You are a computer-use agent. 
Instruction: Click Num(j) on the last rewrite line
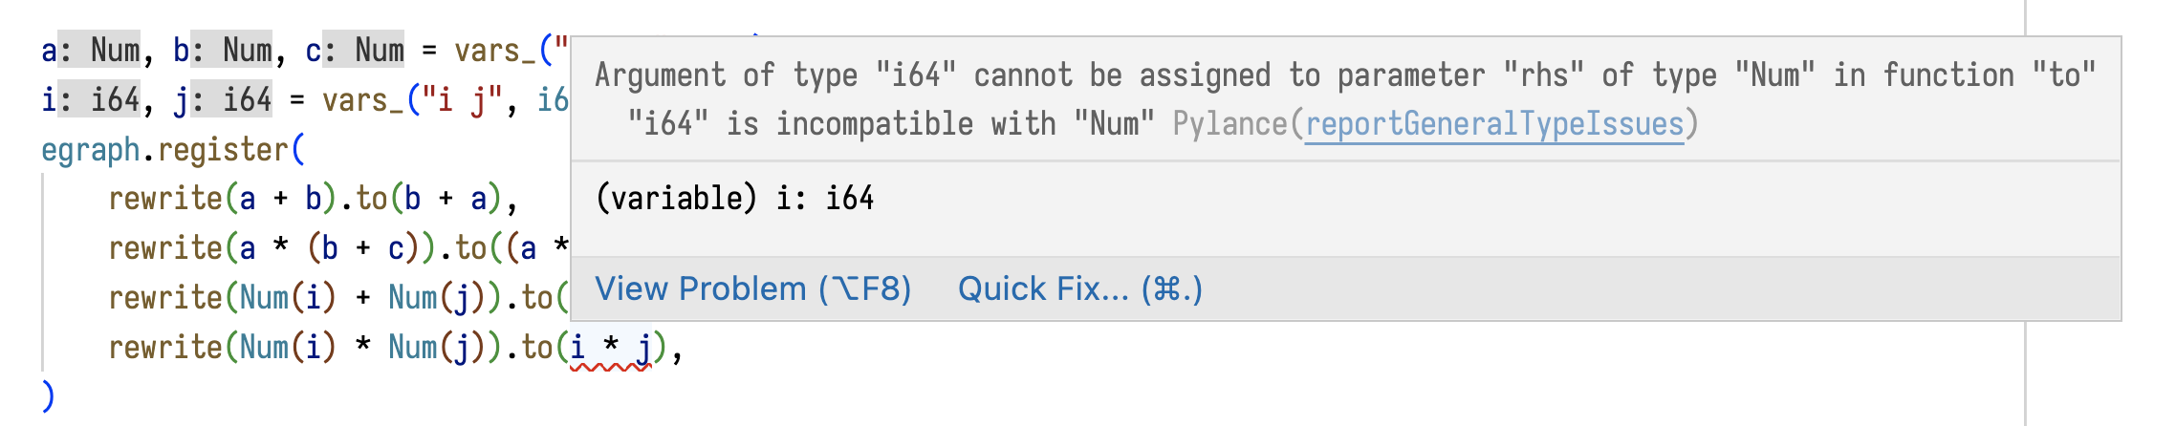(437, 348)
